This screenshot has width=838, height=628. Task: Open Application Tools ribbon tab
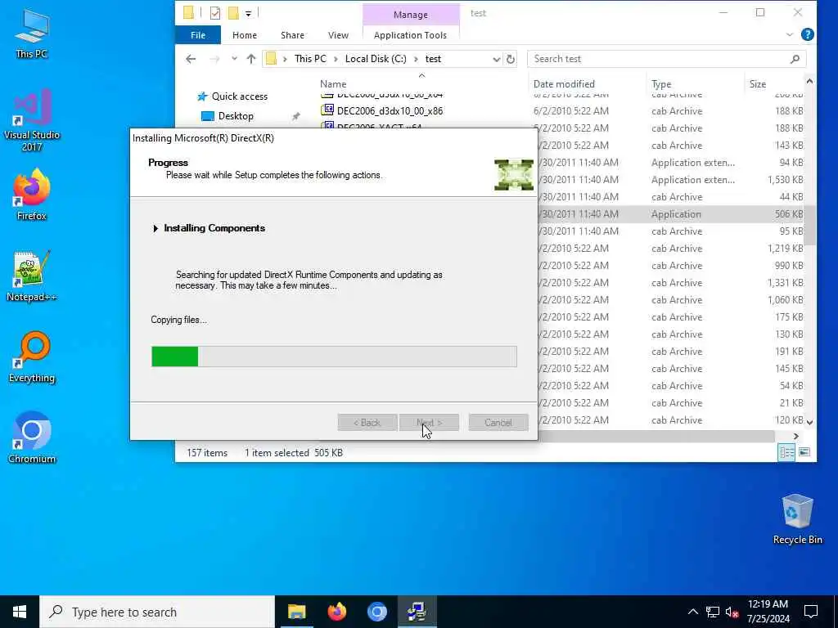tap(411, 34)
